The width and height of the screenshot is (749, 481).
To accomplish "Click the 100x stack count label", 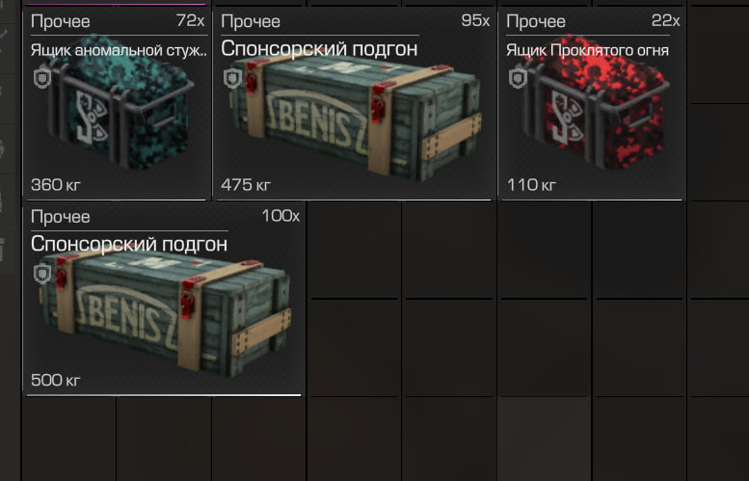I will (x=281, y=216).
